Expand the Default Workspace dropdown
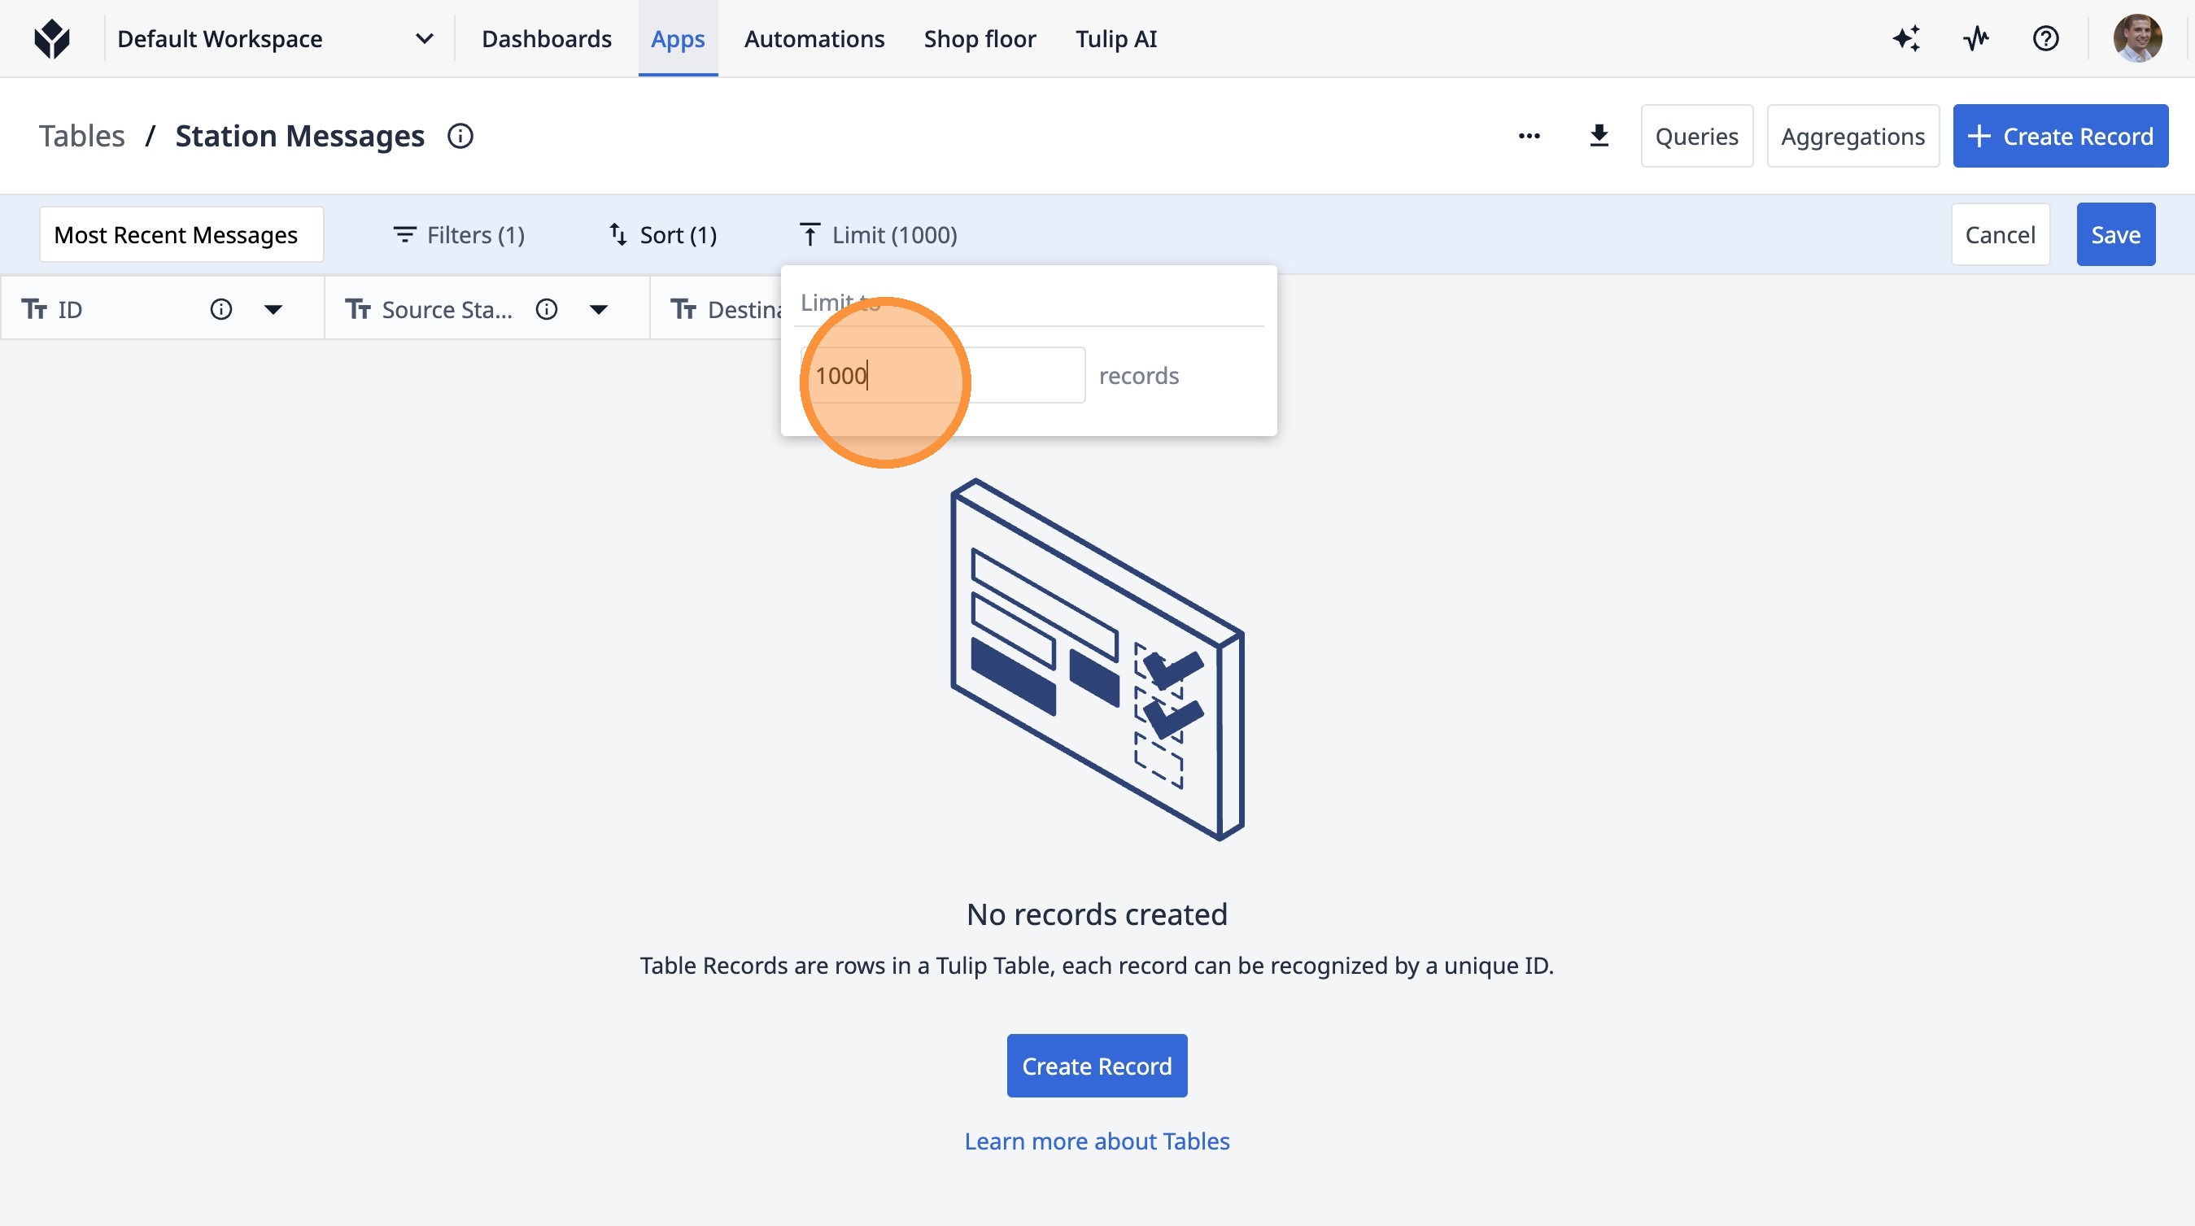Image resolution: width=2195 pixels, height=1226 pixels. click(424, 39)
